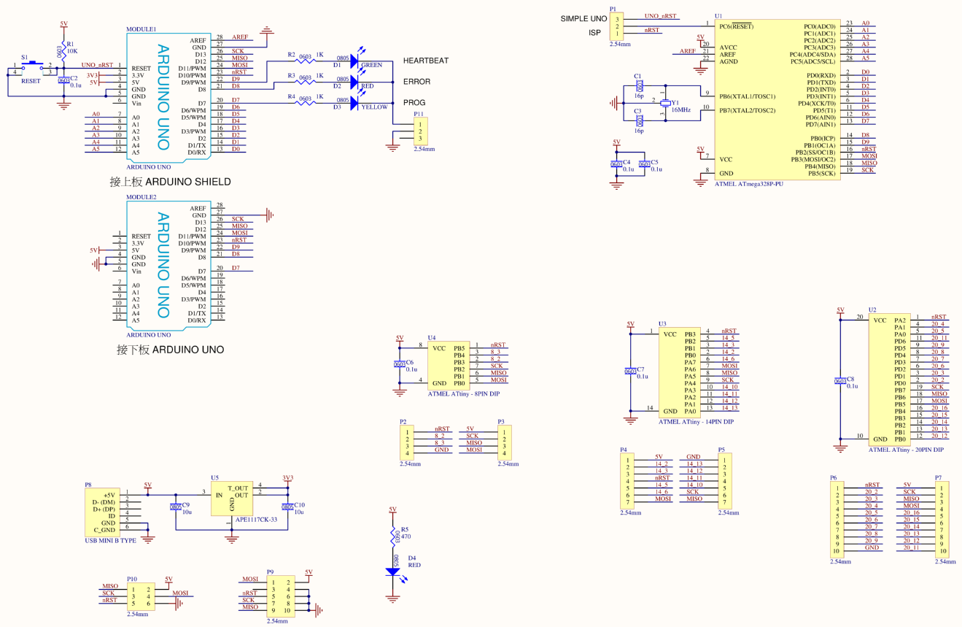
Task: Click the U1 ATmega328P chip body
Action: 777,100
